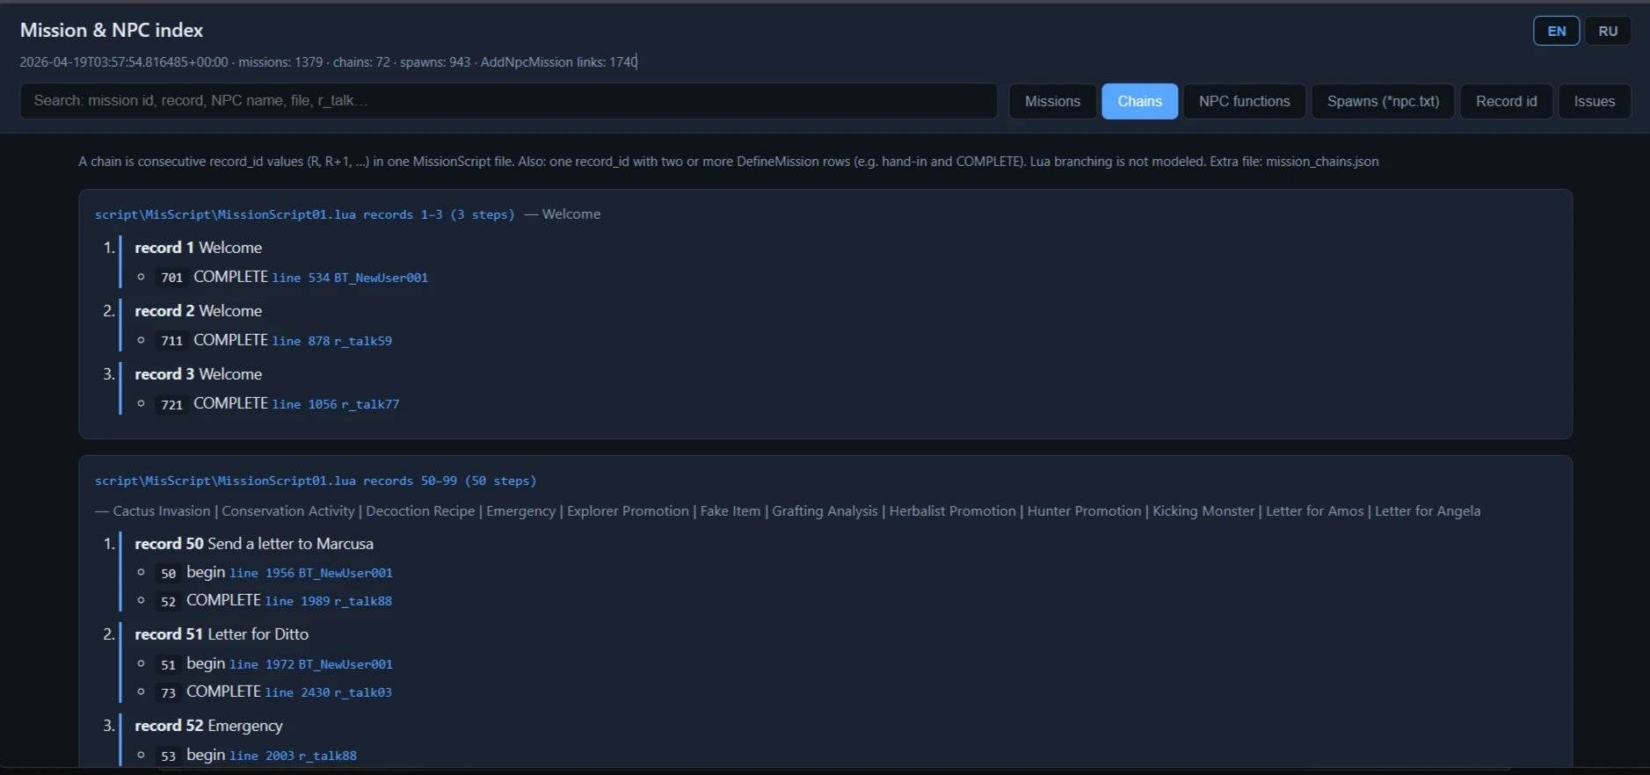Switch language to RU
The image size is (1650, 775).
pyautogui.click(x=1607, y=31)
